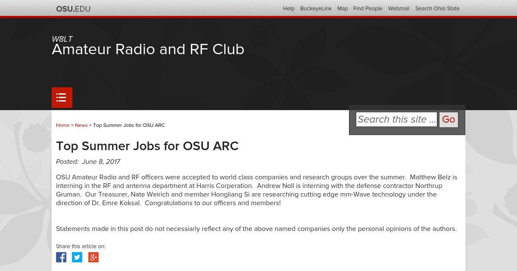
Task: Open the Map link
Action: tap(343, 9)
